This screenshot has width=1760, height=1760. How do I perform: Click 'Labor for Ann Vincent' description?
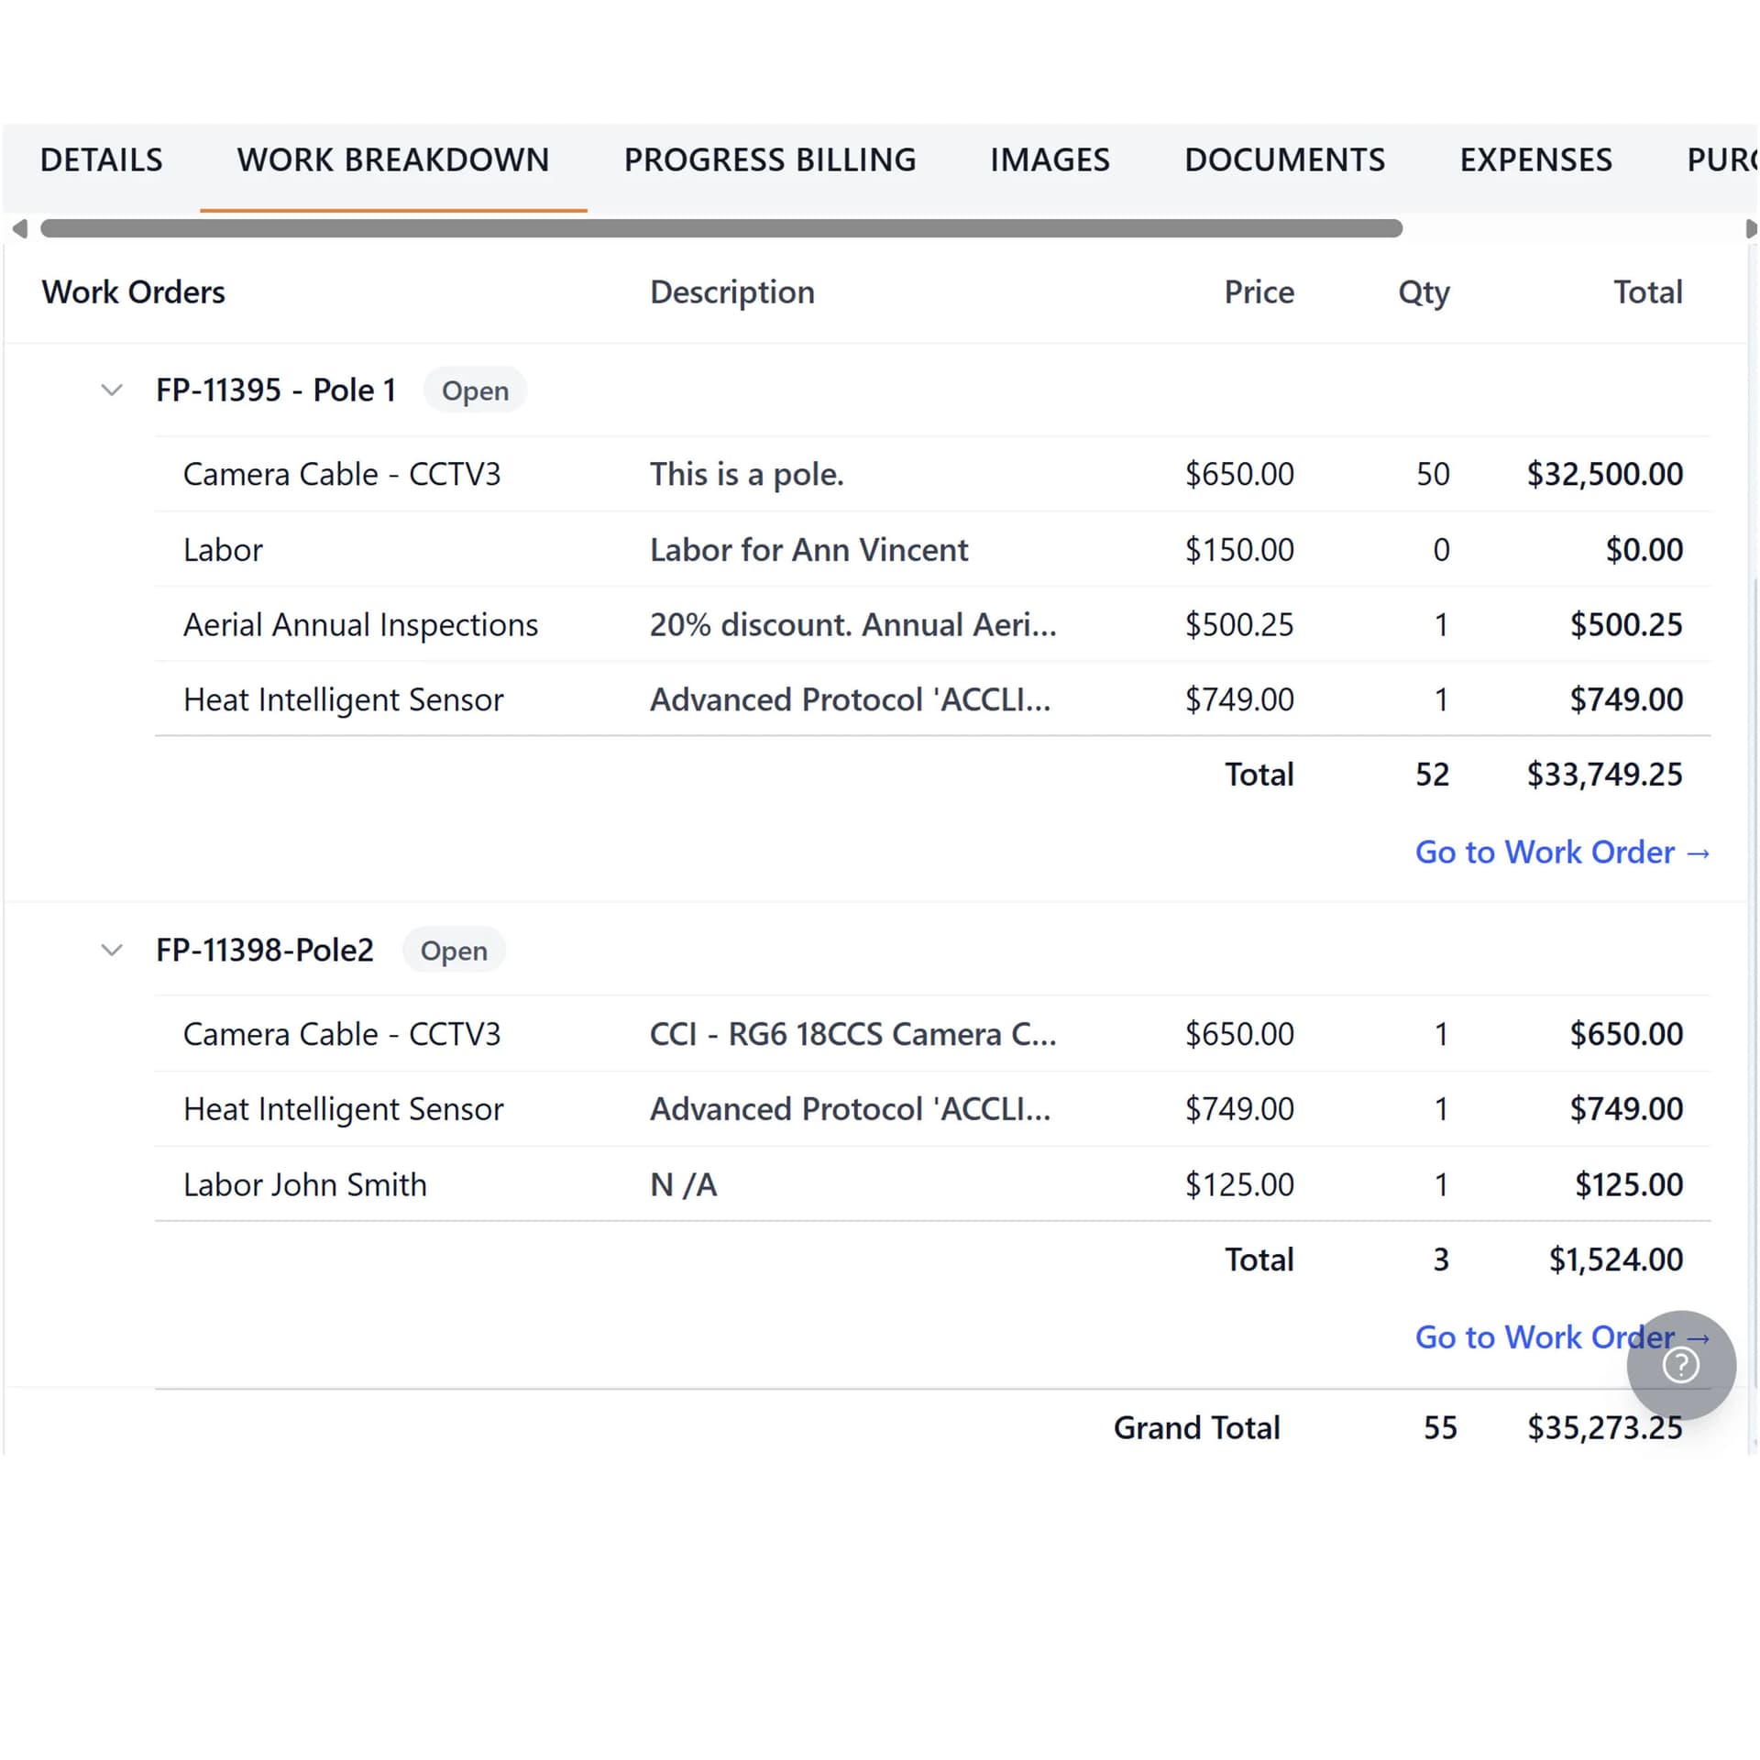tap(808, 550)
